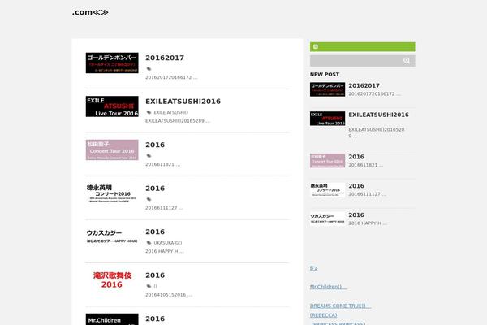Screen dimensions: 487x325
Task: Focus the sidebar search input field
Action: click(363, 61)
